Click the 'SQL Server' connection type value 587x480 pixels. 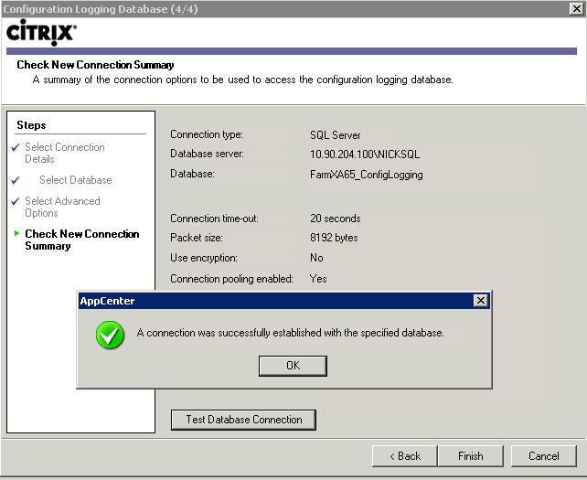click(335, 134)
